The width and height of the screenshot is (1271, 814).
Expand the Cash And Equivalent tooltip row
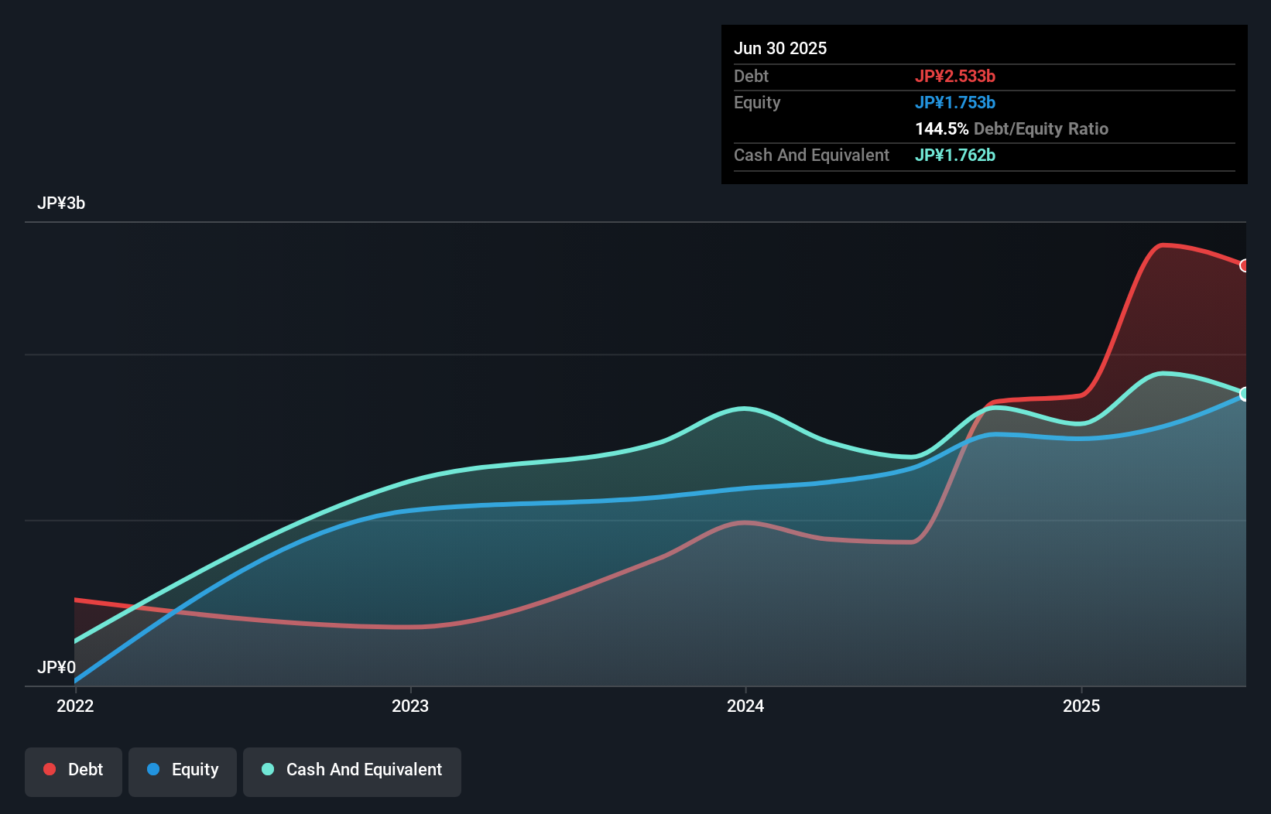coord(811,155)
